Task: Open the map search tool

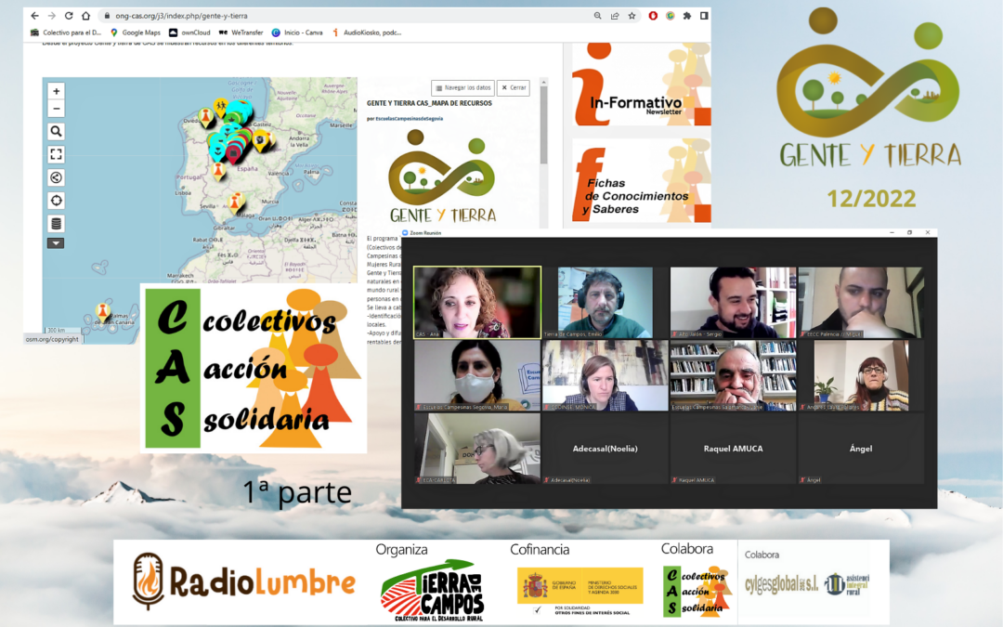Action: [x=57, y=132]
